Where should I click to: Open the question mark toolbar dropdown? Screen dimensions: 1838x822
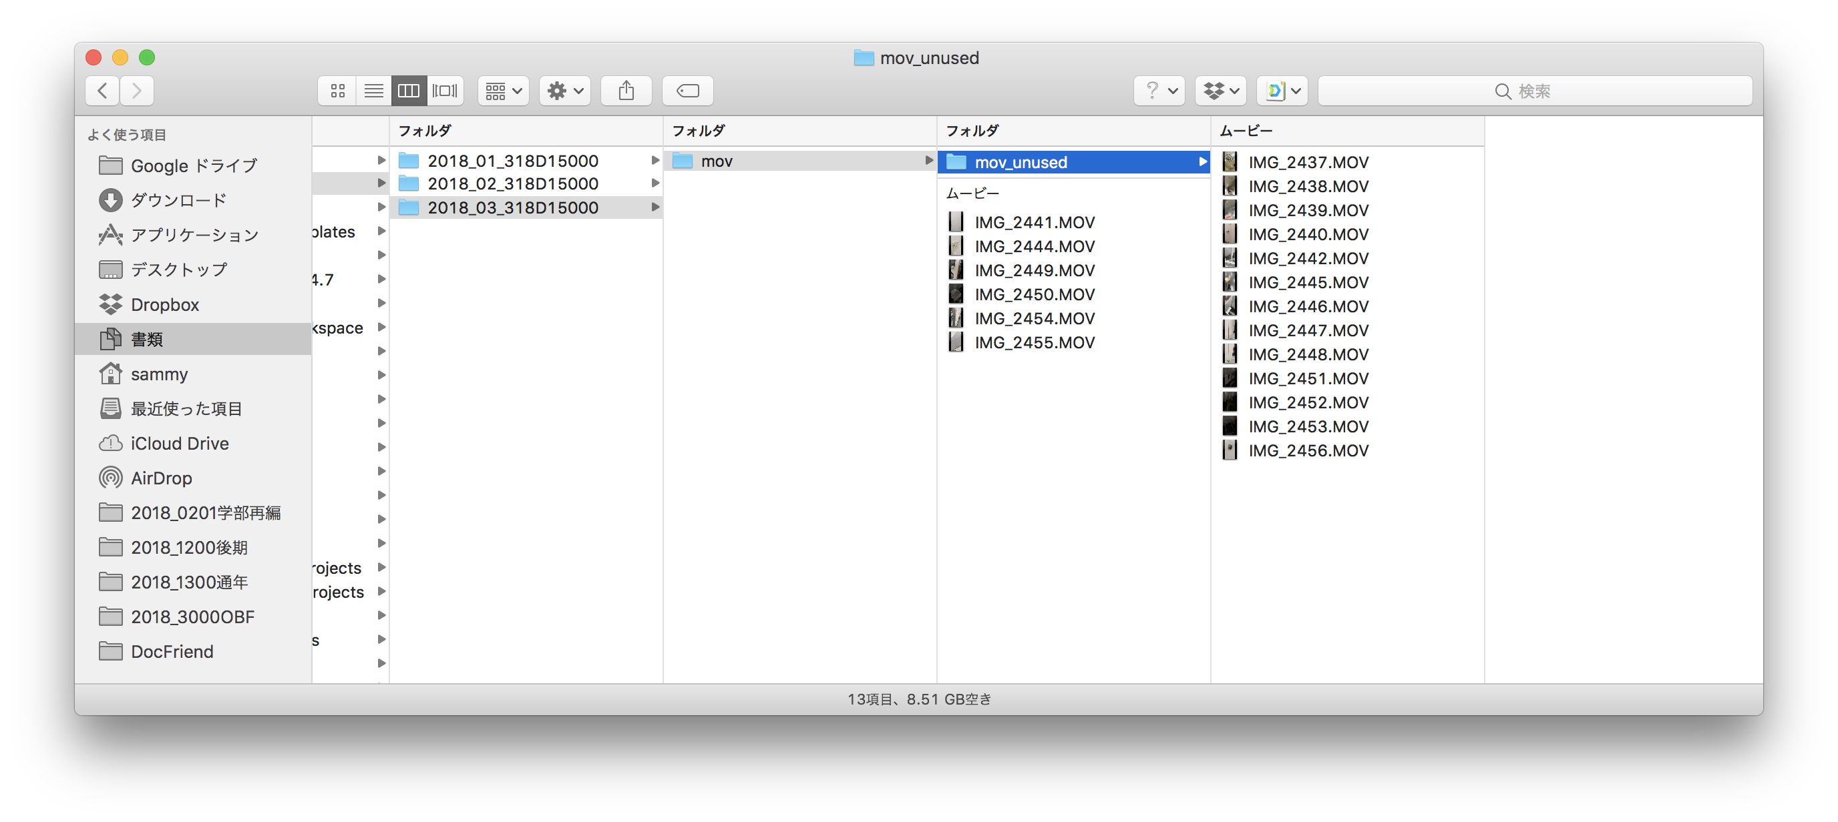point(1159,91)
